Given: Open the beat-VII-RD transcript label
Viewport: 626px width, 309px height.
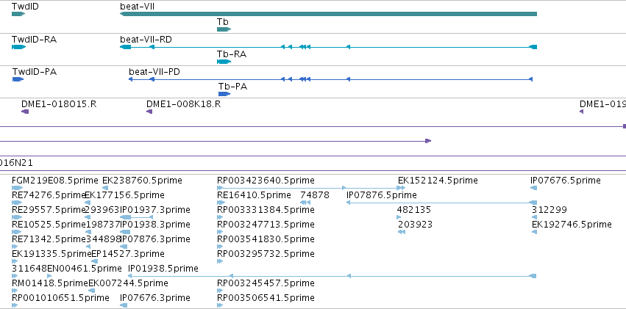Looking at the screenshot, I should tap(146, 40).
